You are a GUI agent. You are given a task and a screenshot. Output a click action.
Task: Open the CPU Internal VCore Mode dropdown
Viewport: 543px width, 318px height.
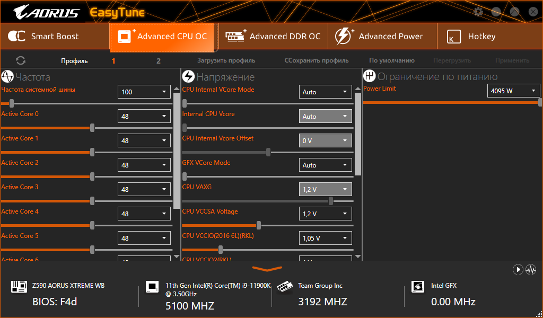pyautogui.click(x=326, y=92)
